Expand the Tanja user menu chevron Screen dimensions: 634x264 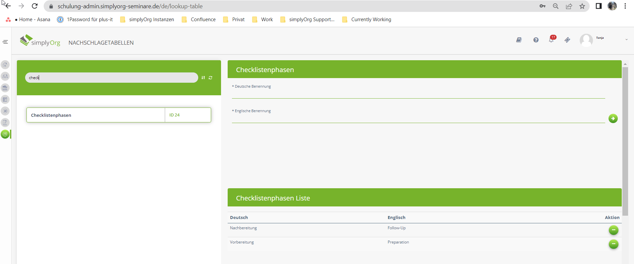click(626, 40)
